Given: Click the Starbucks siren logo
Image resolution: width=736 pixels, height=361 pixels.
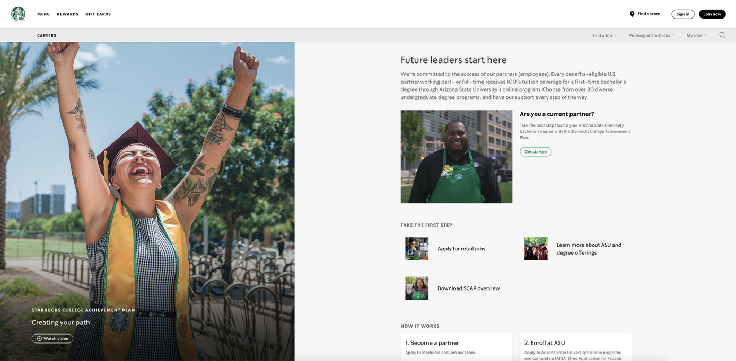Looking at the screenshot, I should pos(19,13).
